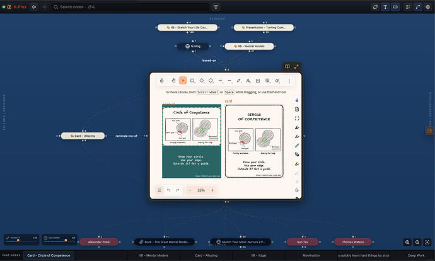
Task: Switch to Card - Circle of Competence tab
Action: 49,255
